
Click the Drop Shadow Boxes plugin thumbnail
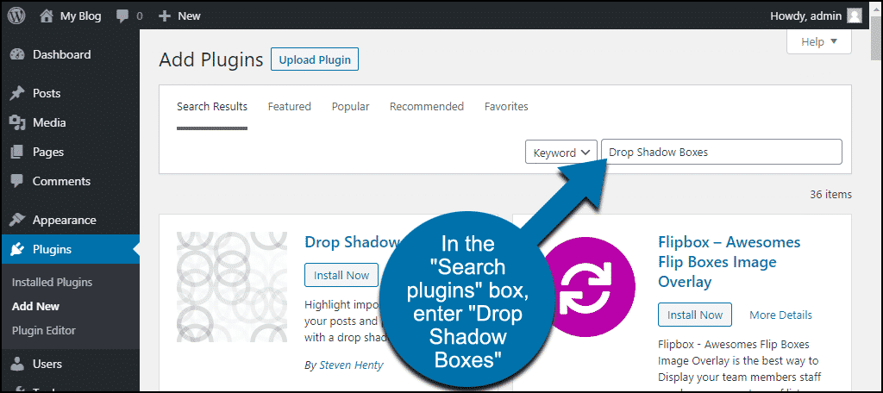232,287
